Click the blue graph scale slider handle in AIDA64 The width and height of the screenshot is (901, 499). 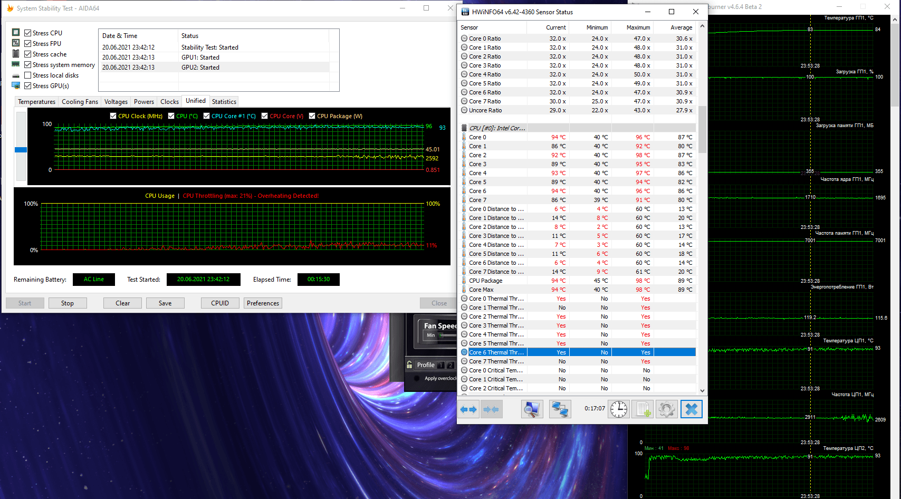(x=21, y=150)
